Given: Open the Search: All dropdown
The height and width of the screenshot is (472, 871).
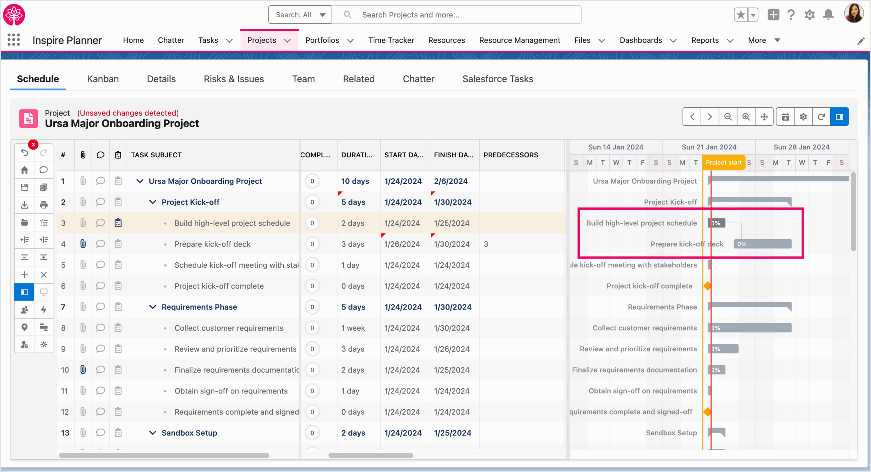Looking at the screenshot, I should tap(300, 15).
